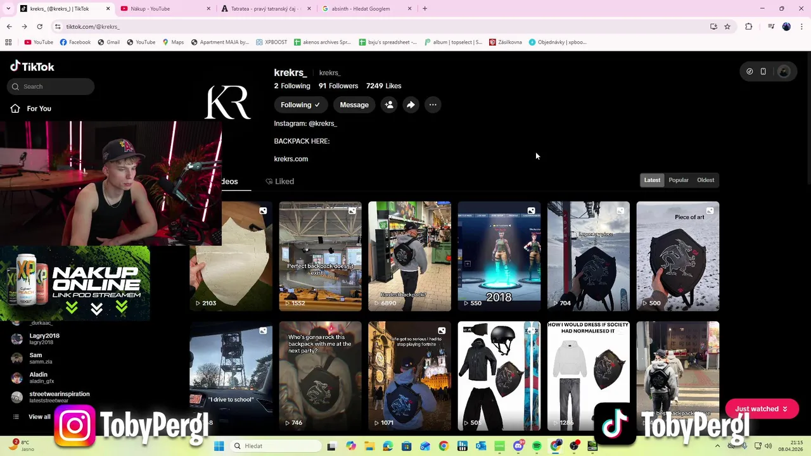Open the krekrs.com bio link
Viewport: 811px width, 456px height.
point(291,159)
